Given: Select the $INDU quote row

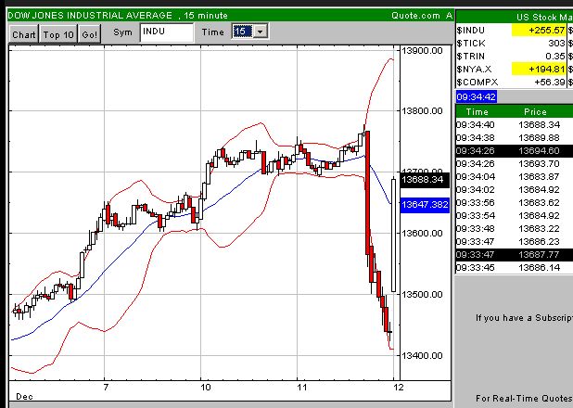Looking at the screenshot, I should [x=515, y=31].
